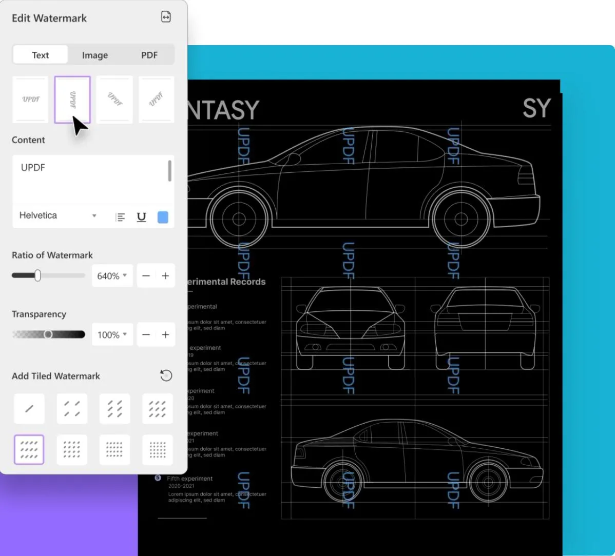The height and width of the screenshot is (556, 615).
Task: Select the two-column three-row tile pattern
Action: [114, 409]
